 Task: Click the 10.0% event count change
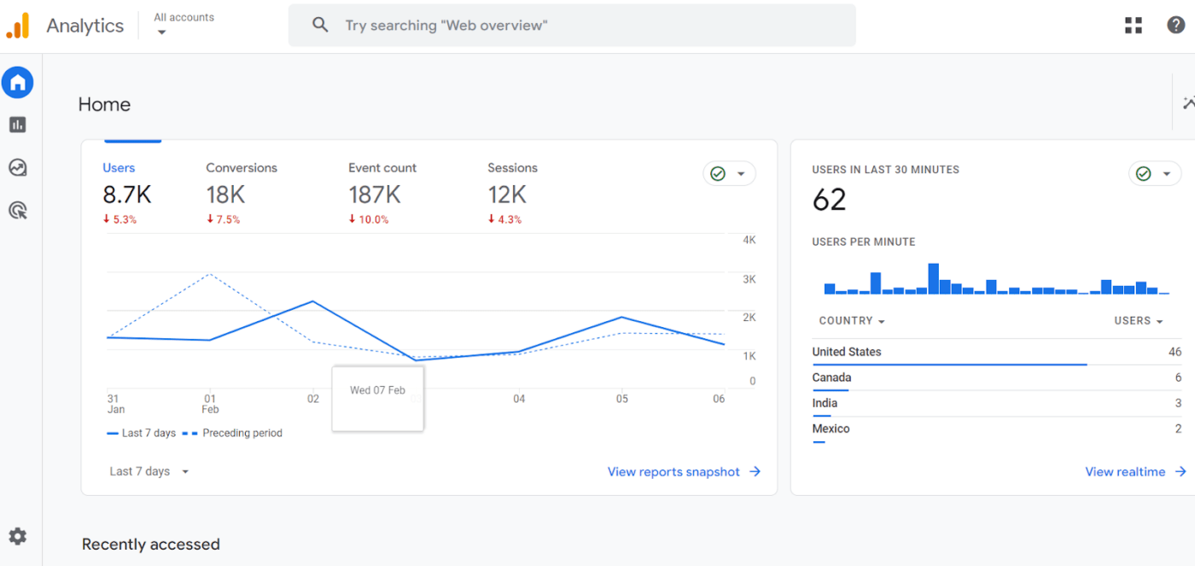click(x=369, y=219)
